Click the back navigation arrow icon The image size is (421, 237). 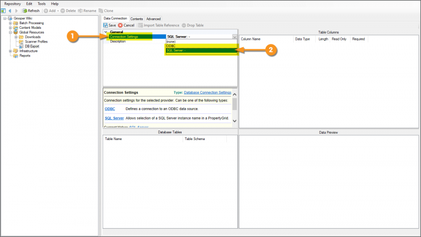coord(10,10)
